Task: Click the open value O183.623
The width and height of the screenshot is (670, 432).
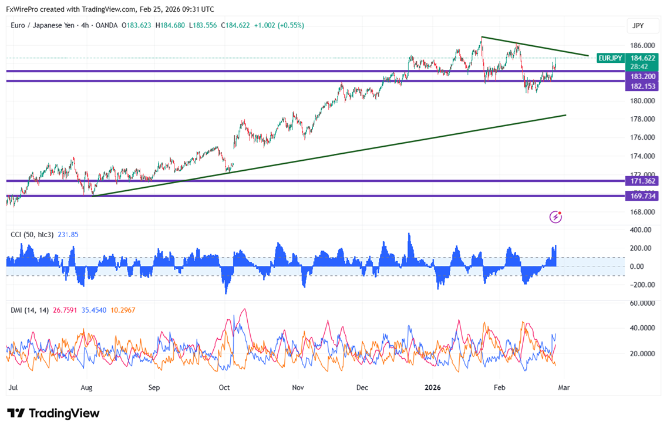Action: [x=136, y=25]
